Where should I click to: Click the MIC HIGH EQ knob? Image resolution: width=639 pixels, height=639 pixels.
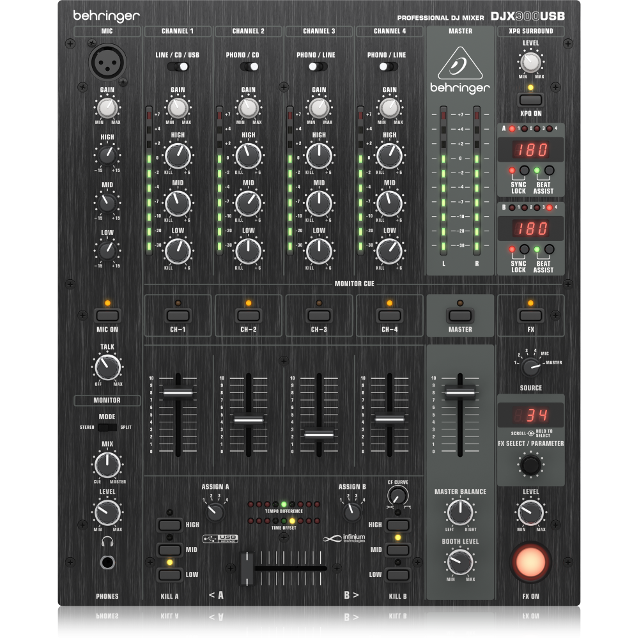[x=107, y=155]
